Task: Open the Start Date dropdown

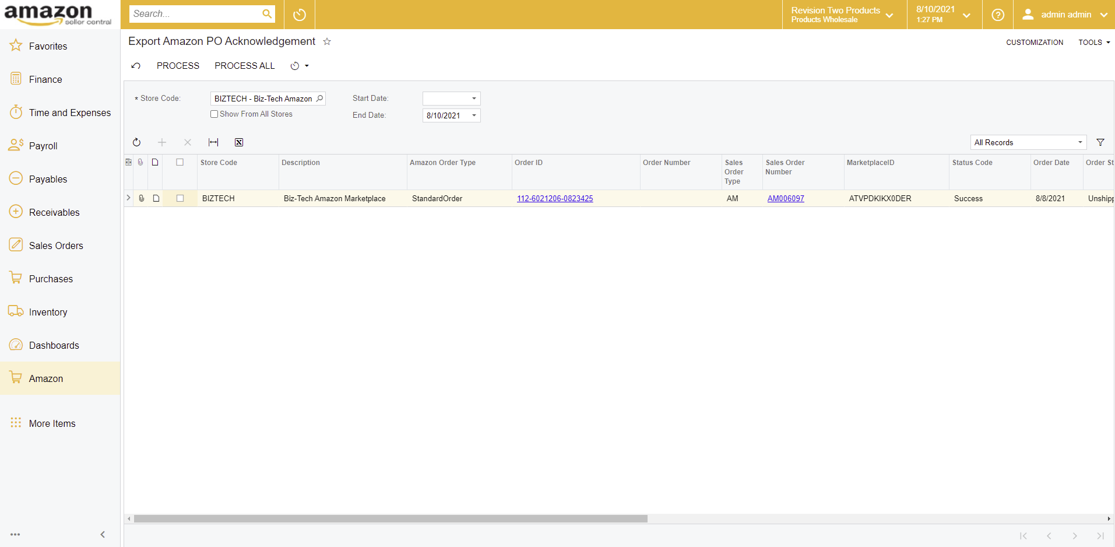Action: pyautogui.click(x=474, y=99)
